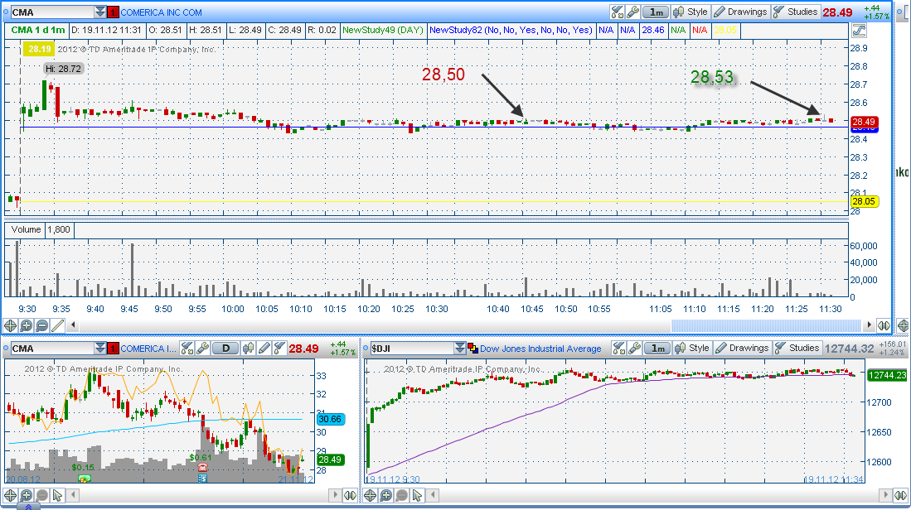Click the main chart CMA symbol input field

pos(52,12)
